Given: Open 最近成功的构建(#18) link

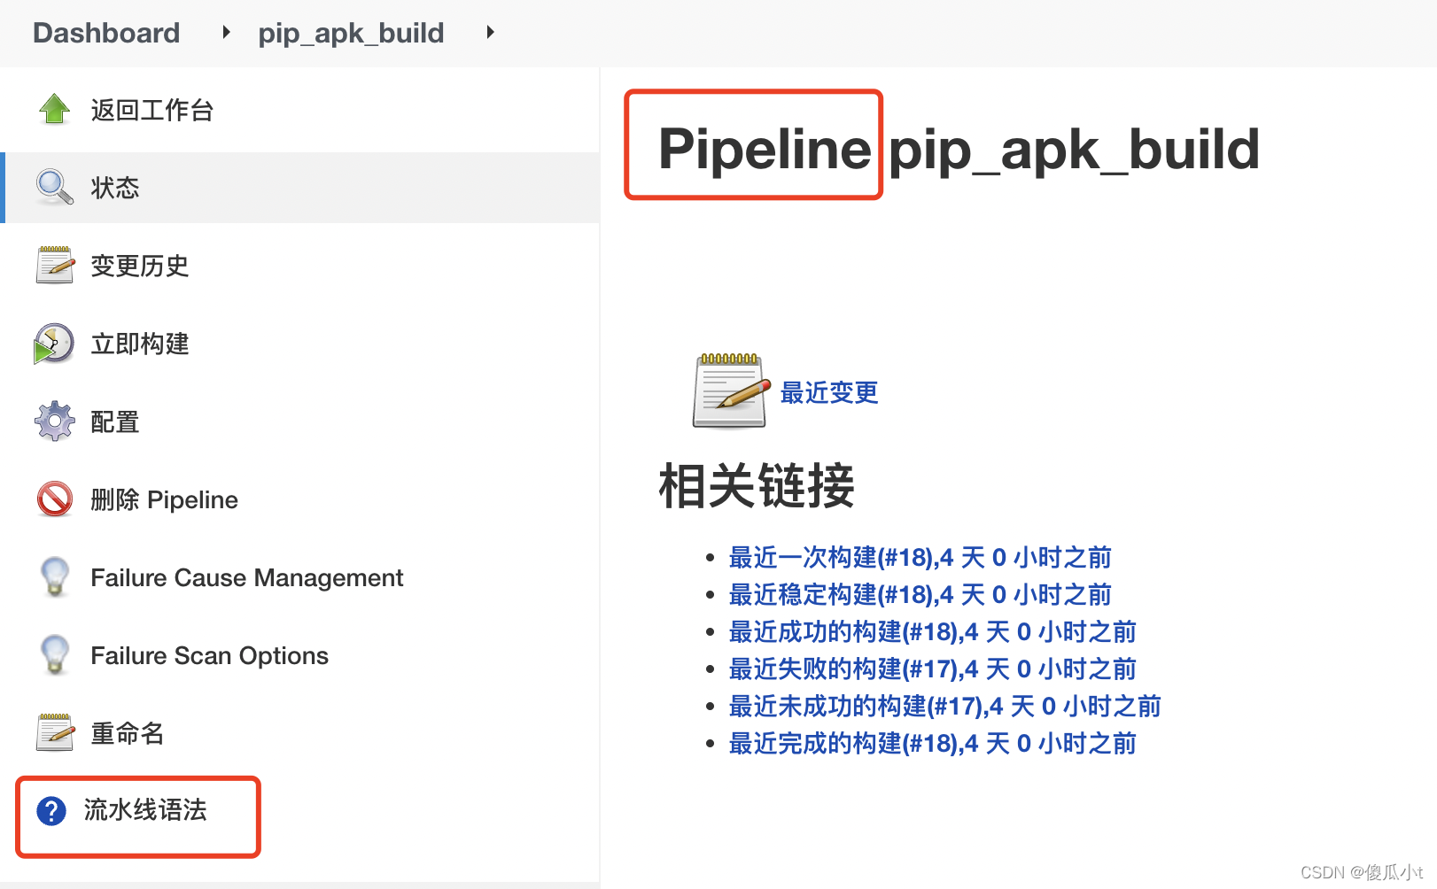Looking at the screenshot, I should pos(932,631).
